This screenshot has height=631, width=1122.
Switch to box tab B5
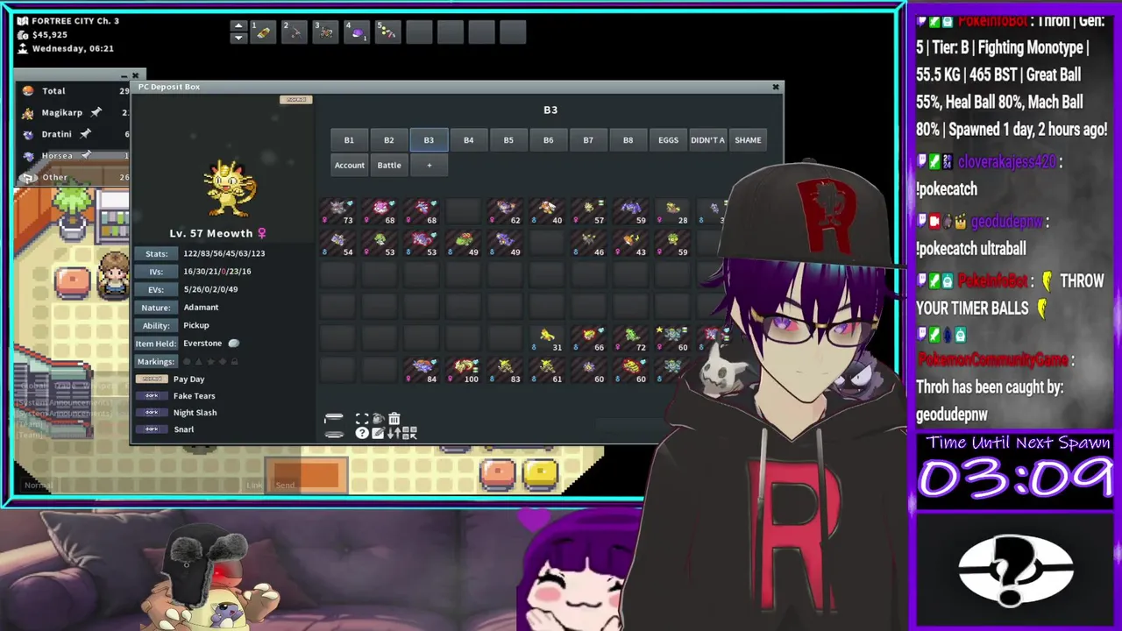point(508,140)
